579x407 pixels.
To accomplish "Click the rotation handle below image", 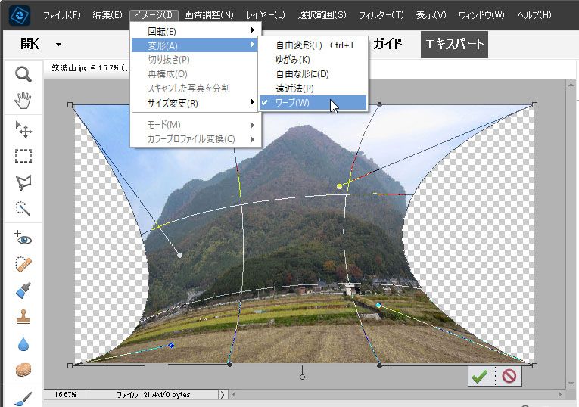I will pyautogui.click(x=302, y=377).
